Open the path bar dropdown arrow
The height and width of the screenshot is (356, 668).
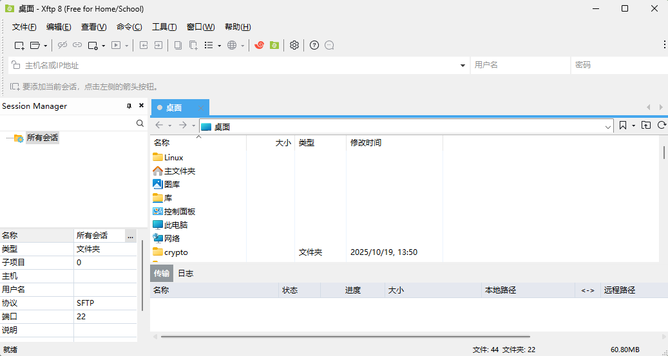[x=609, y=127]
